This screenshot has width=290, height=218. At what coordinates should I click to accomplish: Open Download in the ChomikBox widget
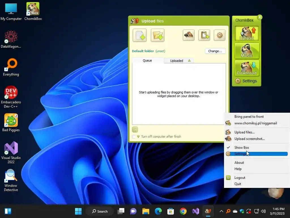click(247, 68)
